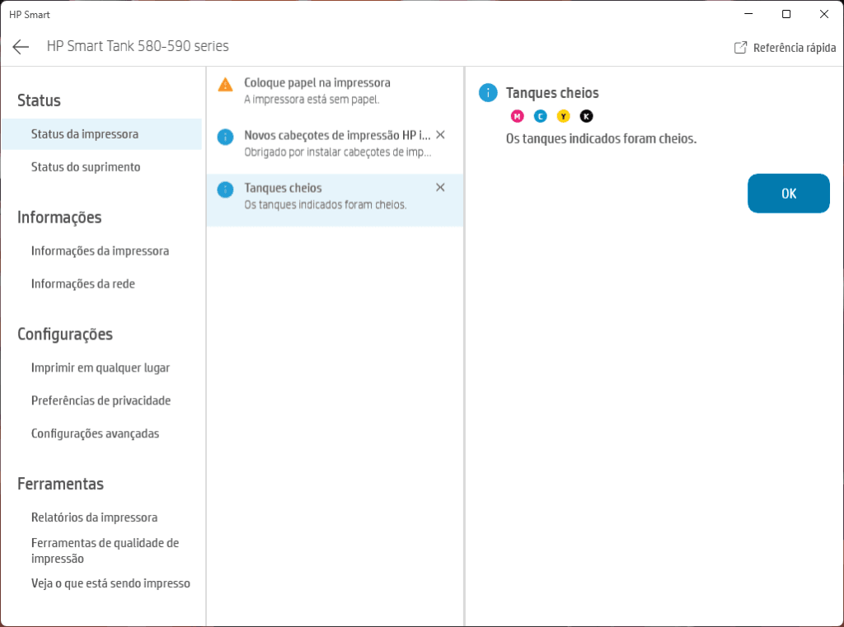Viewport: 844px width, 627px height.
Task: Select the black ink tank icon
Action: coord(586,116)
